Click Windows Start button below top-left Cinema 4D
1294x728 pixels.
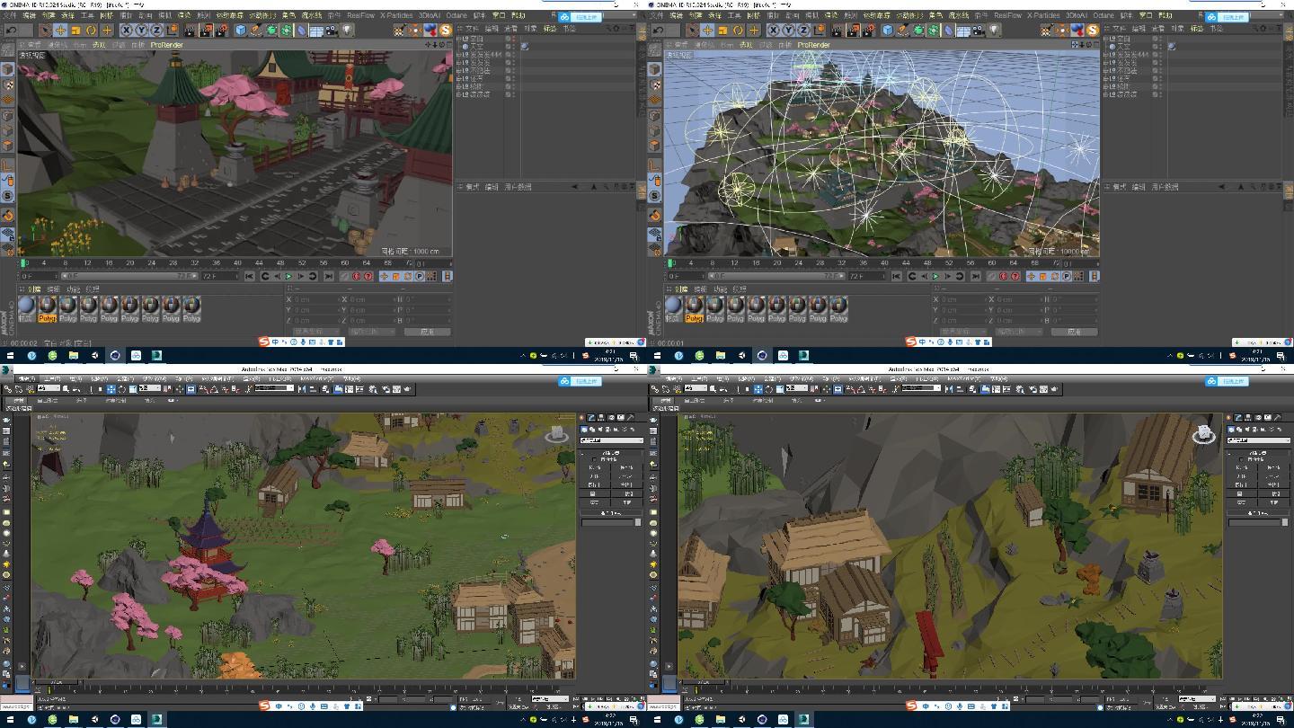[x=10, y=355]
